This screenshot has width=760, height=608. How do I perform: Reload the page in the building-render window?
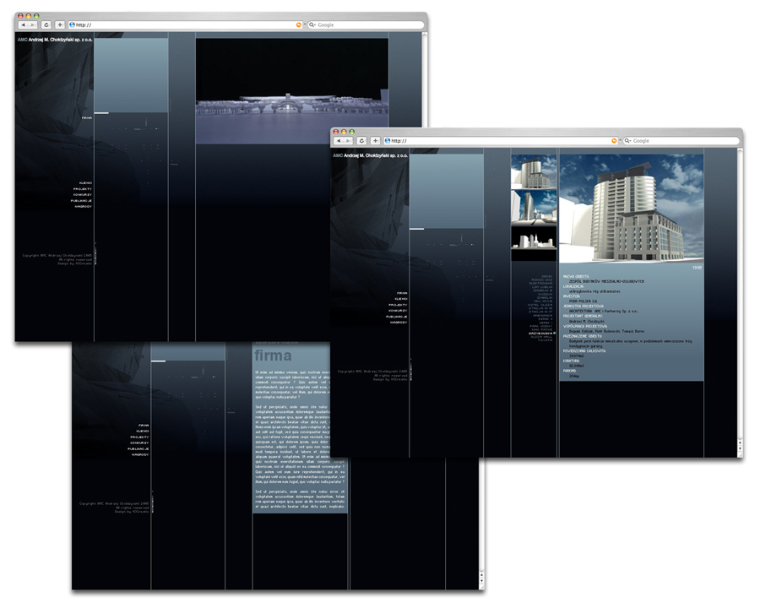(x=361, y=141)
